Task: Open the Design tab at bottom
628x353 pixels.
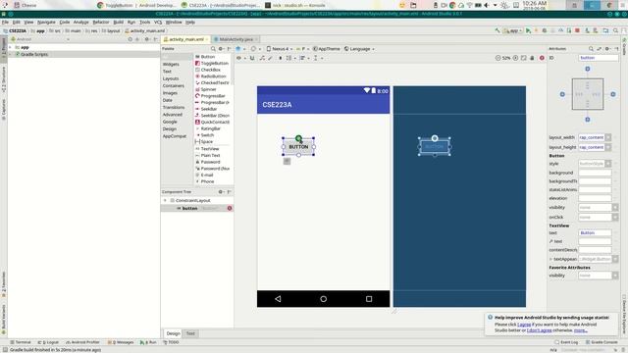Action: 173,333
